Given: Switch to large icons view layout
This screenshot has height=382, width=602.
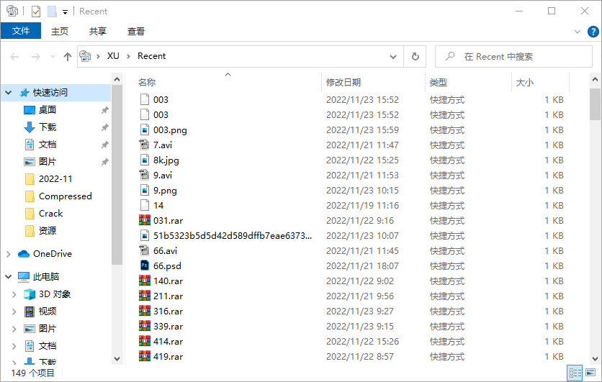Looking at the screenshot, I should tap(590, 373).
